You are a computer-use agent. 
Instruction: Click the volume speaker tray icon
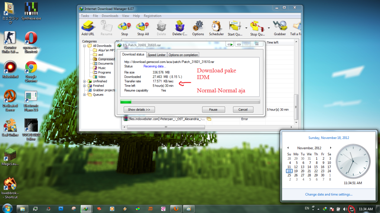tap(345, 209)
